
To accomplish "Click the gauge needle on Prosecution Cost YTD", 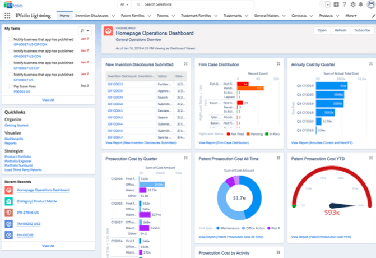I will (x=342, y=206).
